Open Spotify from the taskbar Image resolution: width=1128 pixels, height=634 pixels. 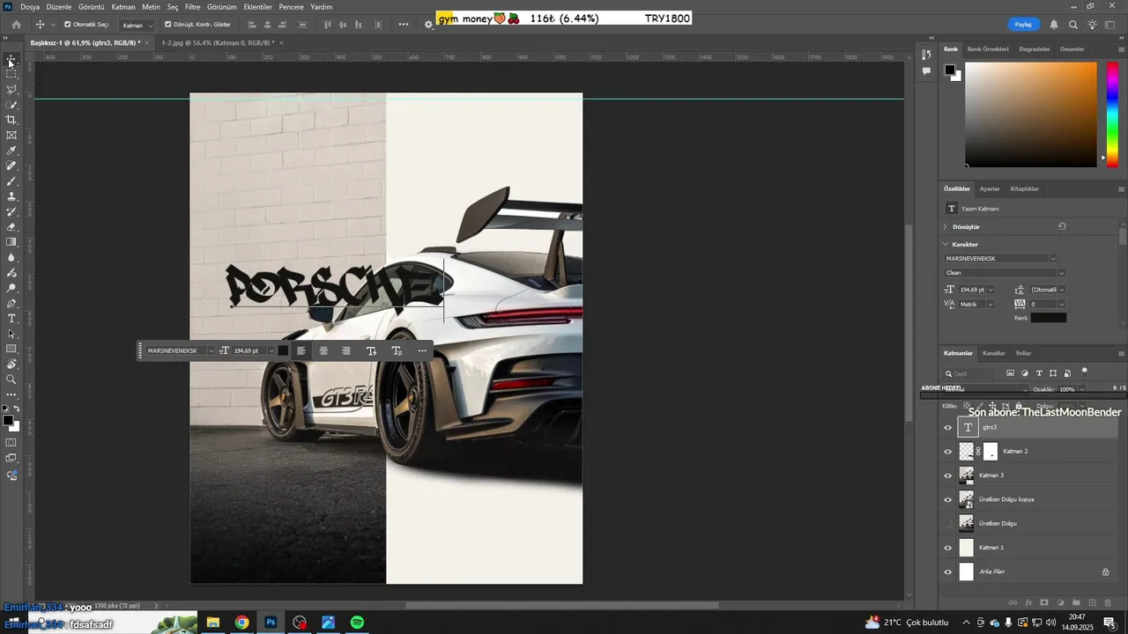click(357, 622)
